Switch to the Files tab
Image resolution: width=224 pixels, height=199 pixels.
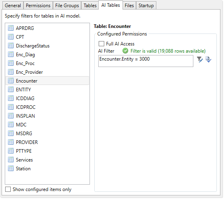pyautogui.click(x=129, y=6)
